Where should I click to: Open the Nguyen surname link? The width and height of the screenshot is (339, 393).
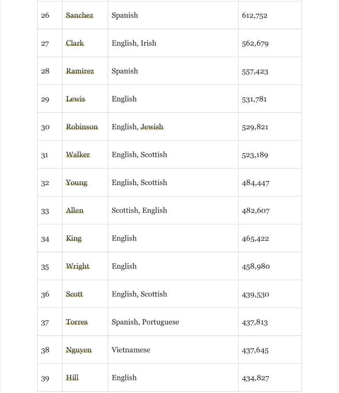coord(79,350)
